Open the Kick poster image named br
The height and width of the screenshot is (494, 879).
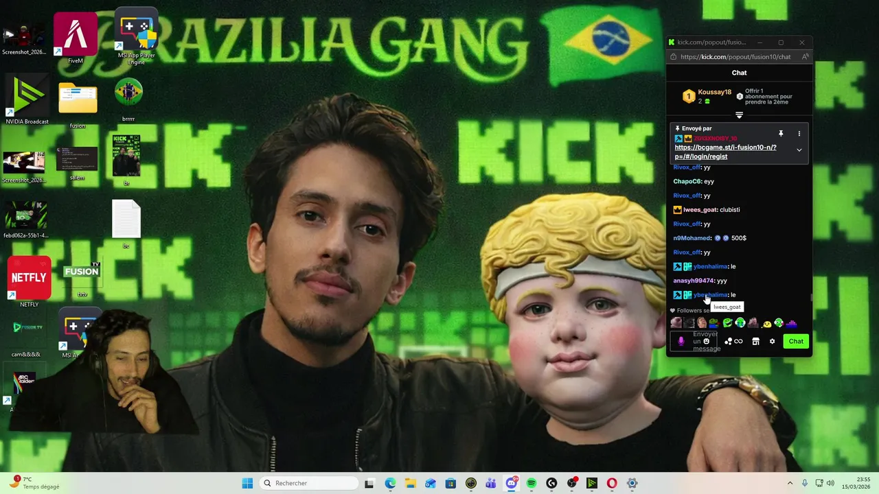[126, 159]
